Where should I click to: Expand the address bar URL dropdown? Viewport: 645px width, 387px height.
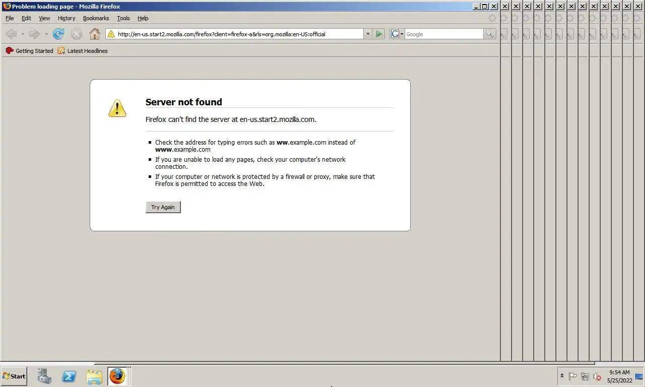pyautogui.click(x=368, y=34)
